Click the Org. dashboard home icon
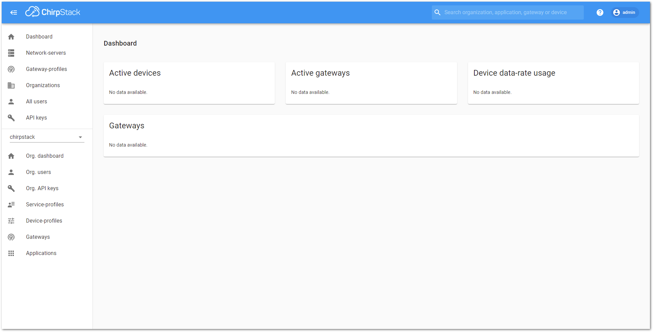The image size is (653, 332). [x=11, y=156]
